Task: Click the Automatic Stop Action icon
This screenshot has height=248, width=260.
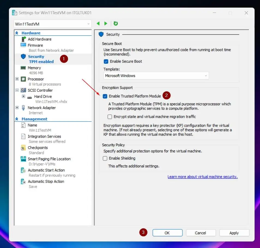Action: tap(23, 181)
